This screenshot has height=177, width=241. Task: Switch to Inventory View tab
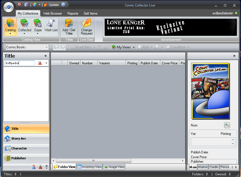(90, 167)
